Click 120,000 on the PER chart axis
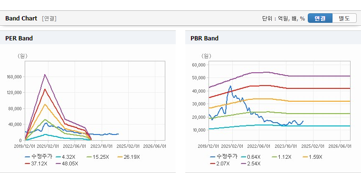 tap(15, 93)
